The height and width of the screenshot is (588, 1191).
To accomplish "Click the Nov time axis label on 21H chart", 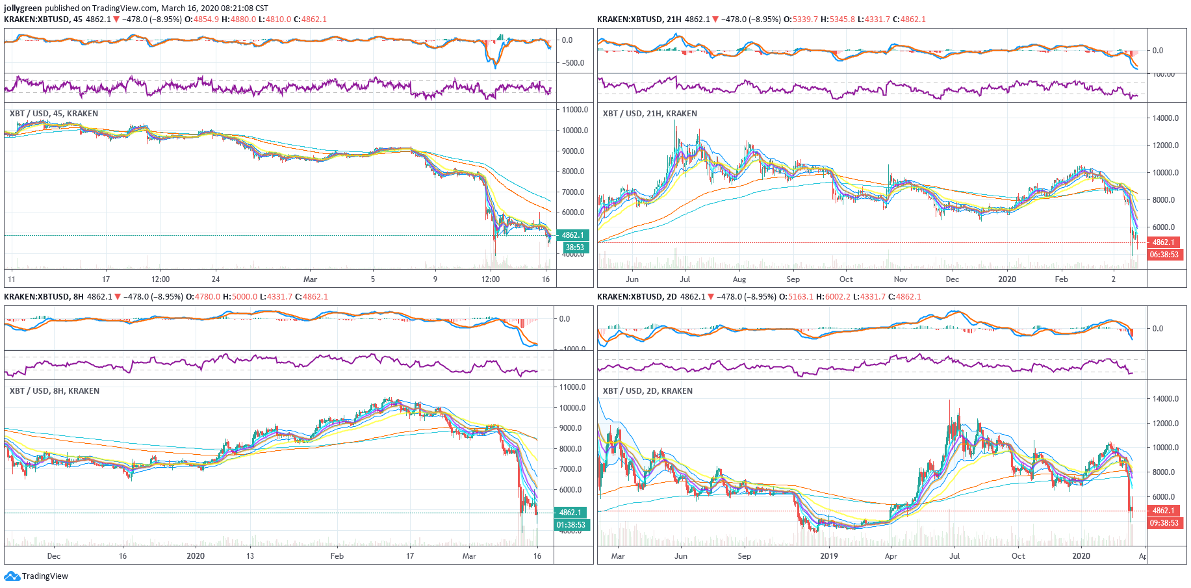I will (x=901, y=279).
